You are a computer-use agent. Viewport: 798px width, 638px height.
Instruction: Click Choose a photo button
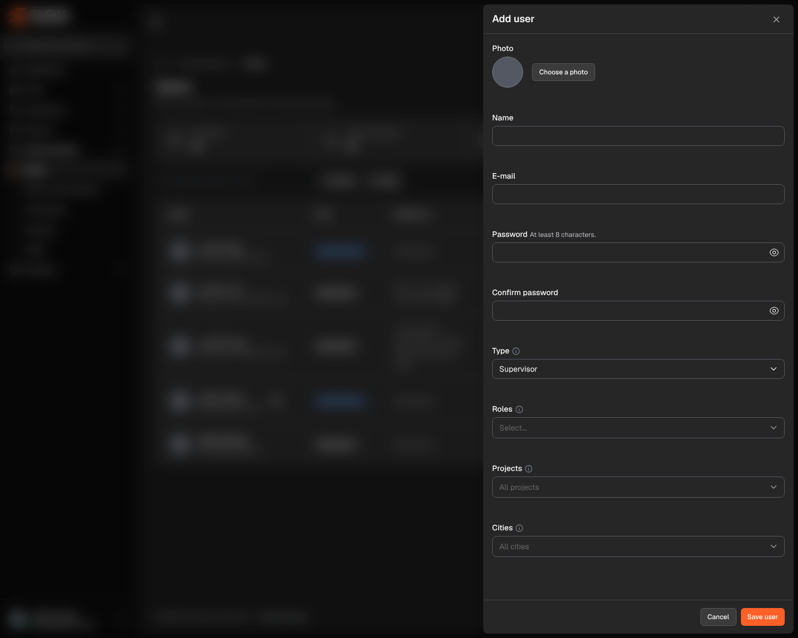(564, 72)
